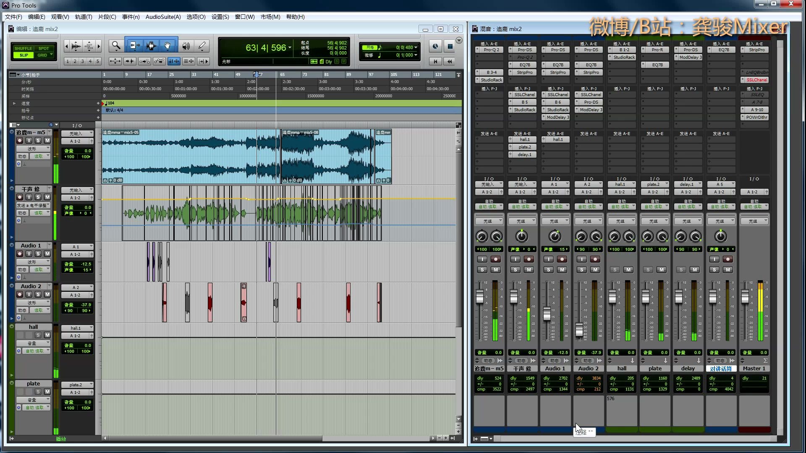This screenshot has width=806, height=453.
Task: Click the Audio 2 channel volume fader
Action: [x=579, y=330]
